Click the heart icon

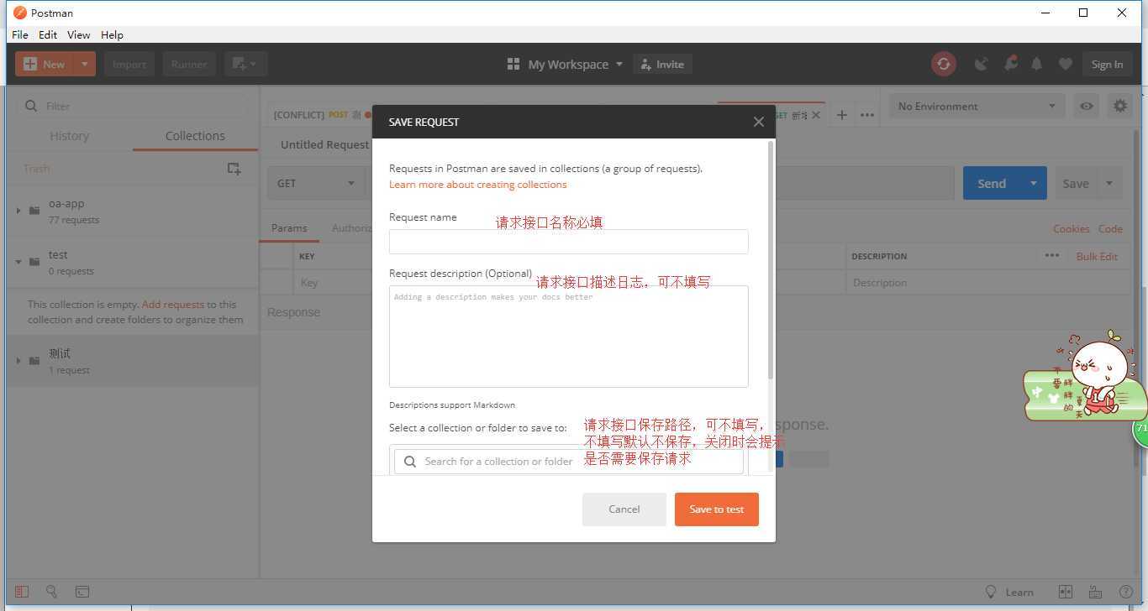tap(1065, 64)
